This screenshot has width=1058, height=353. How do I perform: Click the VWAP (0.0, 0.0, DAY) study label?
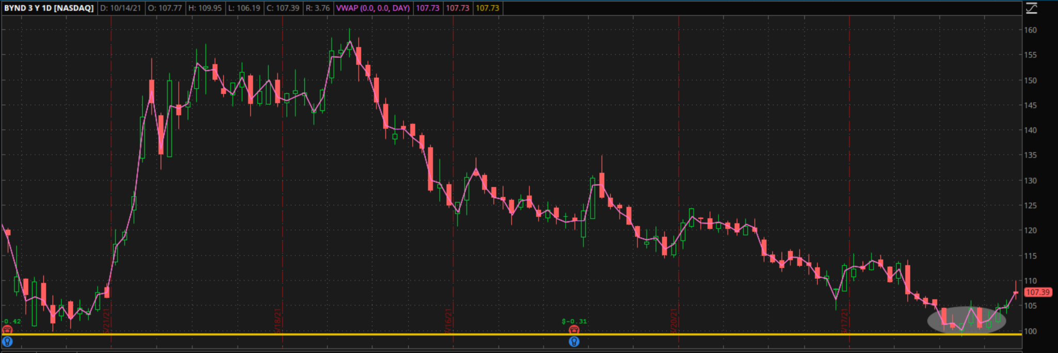(373, 8)
